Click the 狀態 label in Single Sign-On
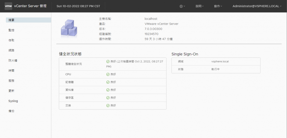 (181, 70)
